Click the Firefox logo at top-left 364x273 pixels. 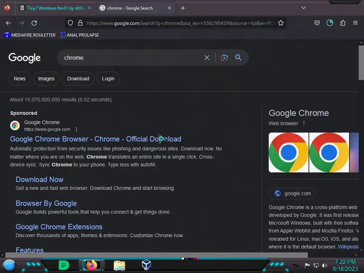tap(7, 8)
